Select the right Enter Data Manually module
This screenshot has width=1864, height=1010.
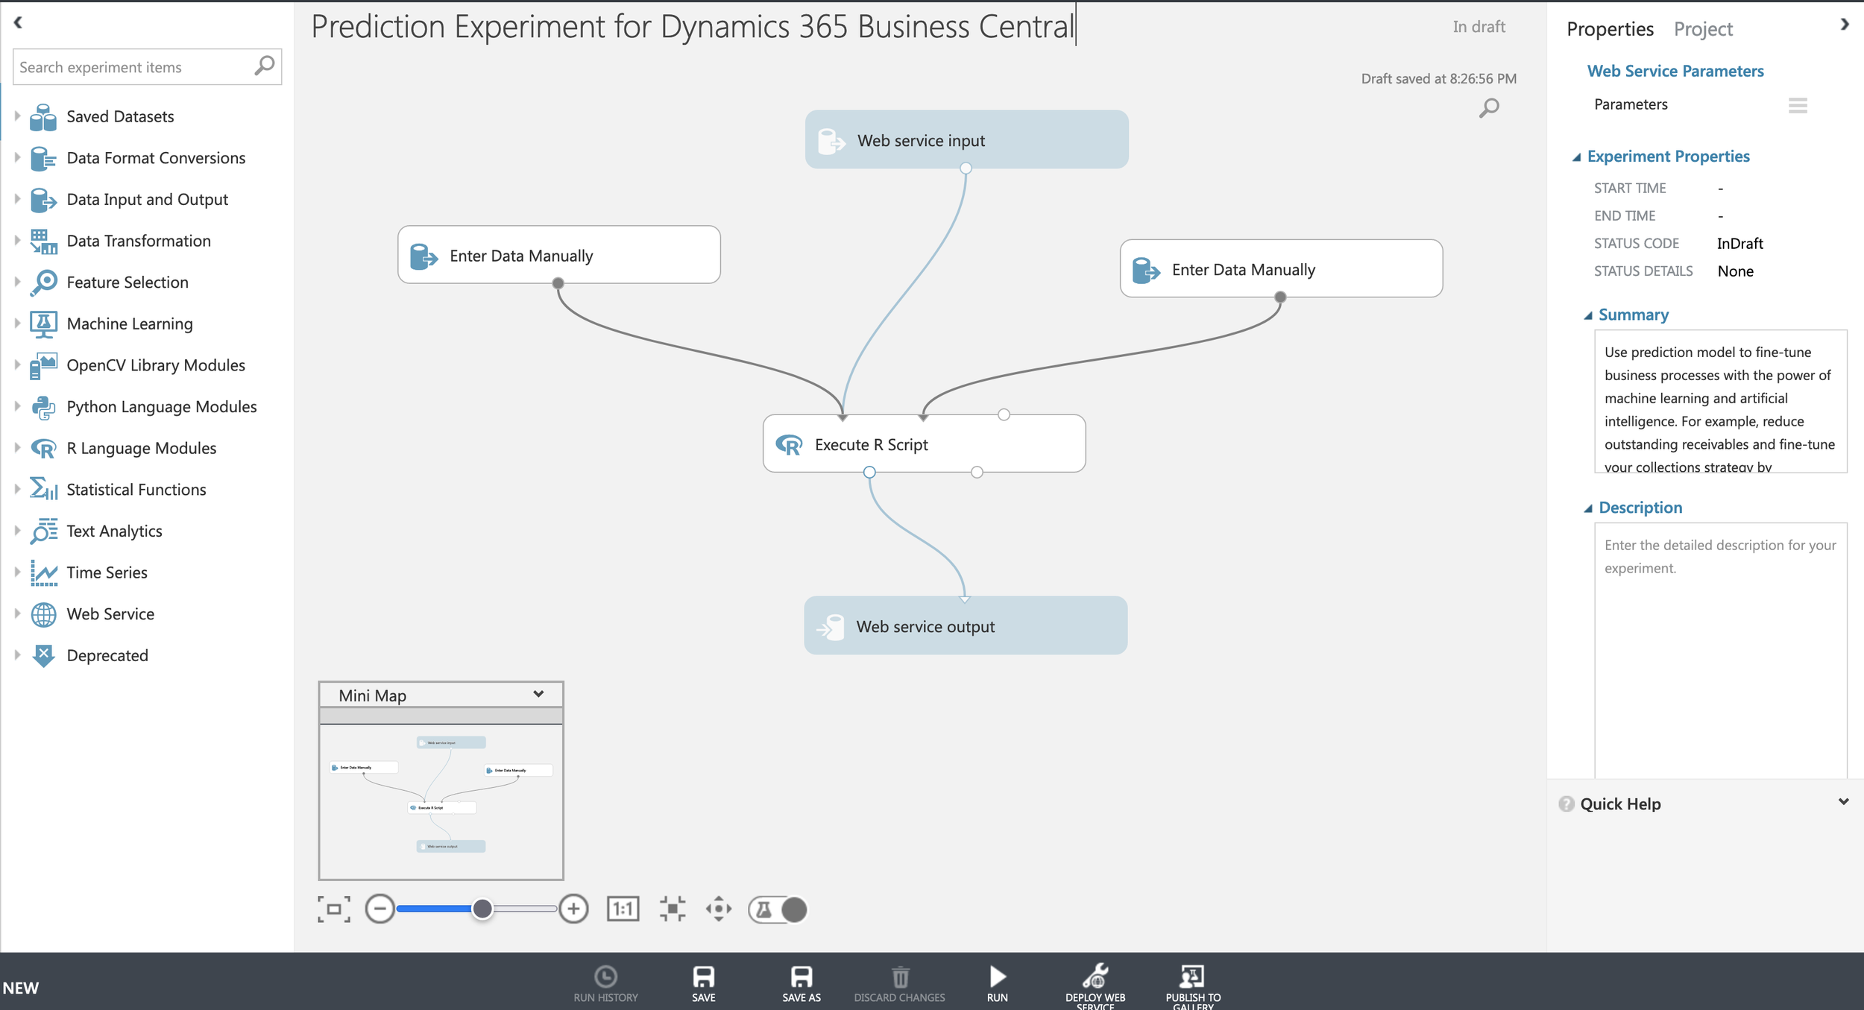[x=1281, y=268]
